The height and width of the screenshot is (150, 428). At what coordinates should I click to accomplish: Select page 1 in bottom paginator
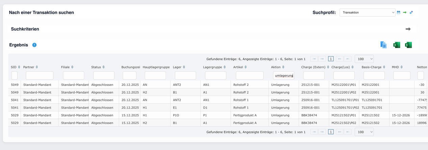pos(331,132)
